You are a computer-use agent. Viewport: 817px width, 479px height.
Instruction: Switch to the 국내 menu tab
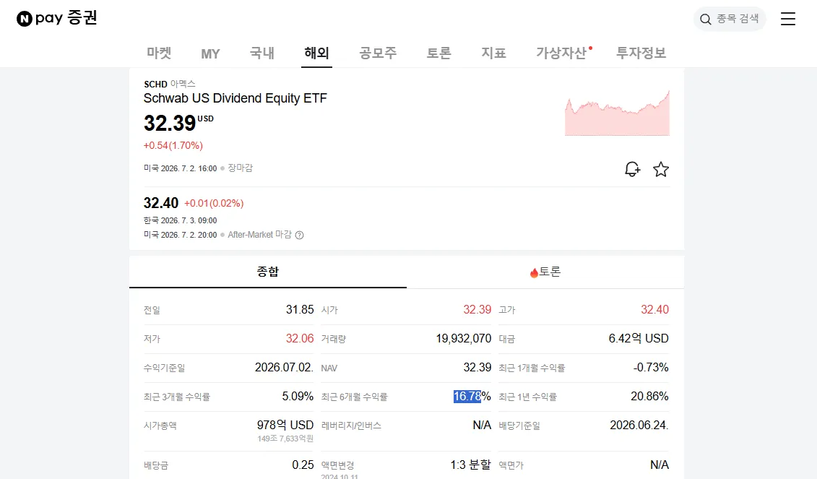tap(262, 53)
